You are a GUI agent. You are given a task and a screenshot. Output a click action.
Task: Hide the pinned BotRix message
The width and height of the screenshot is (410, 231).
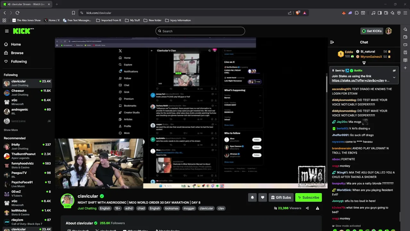point(394,71)
